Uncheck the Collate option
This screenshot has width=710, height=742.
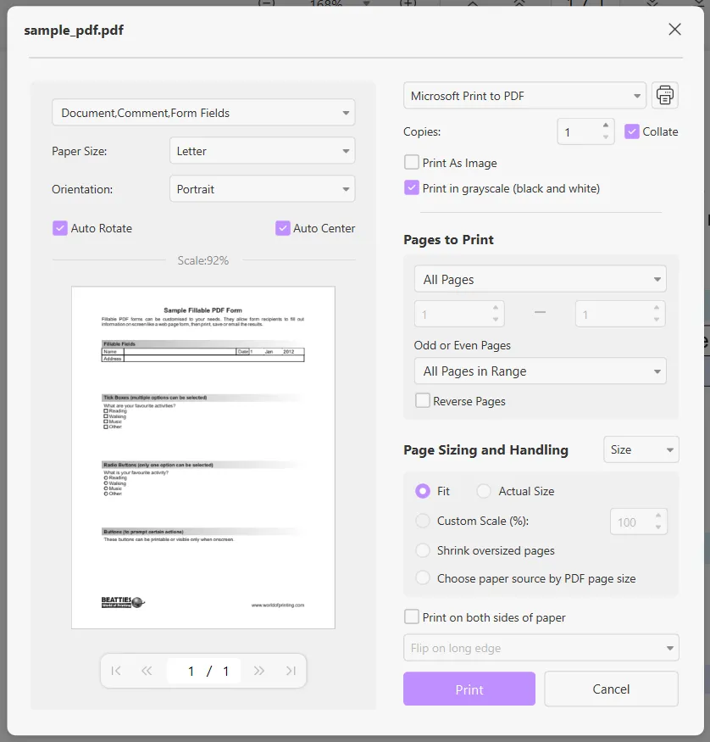point(631,131)
